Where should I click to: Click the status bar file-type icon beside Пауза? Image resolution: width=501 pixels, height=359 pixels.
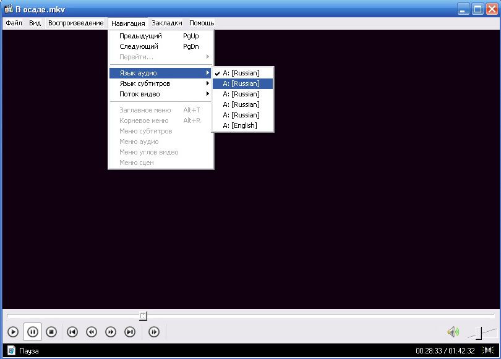click(x=12, y=350)
